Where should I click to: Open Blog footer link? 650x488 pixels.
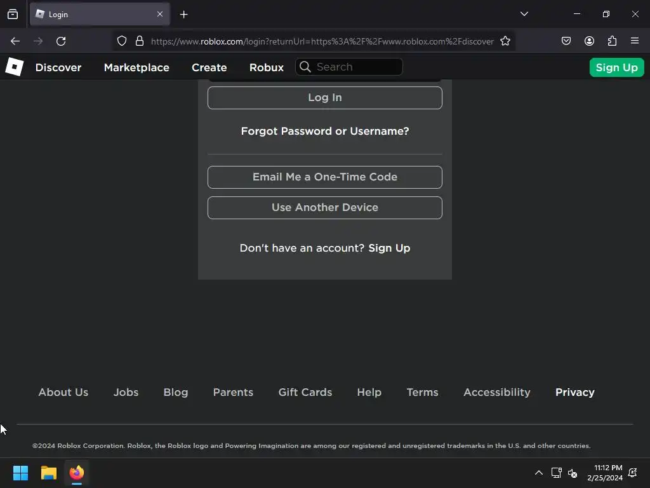(176, 392)
